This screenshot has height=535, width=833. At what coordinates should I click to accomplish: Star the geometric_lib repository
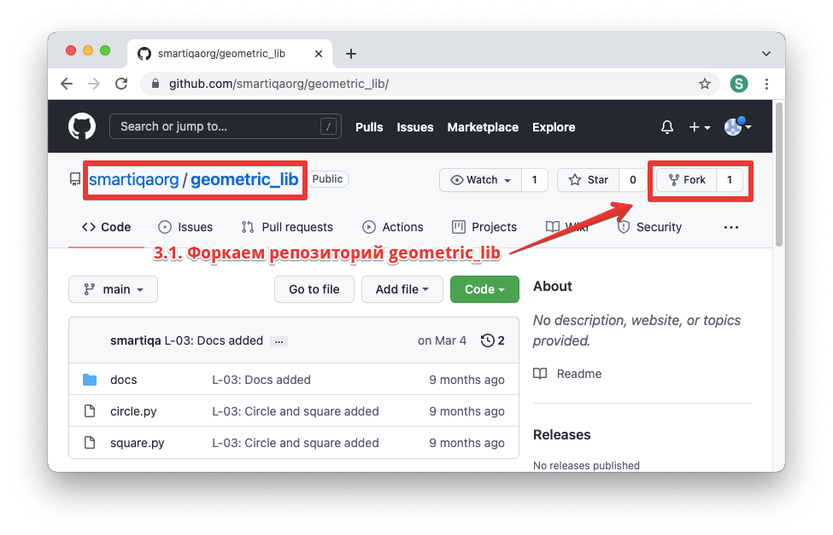[587, 179]
